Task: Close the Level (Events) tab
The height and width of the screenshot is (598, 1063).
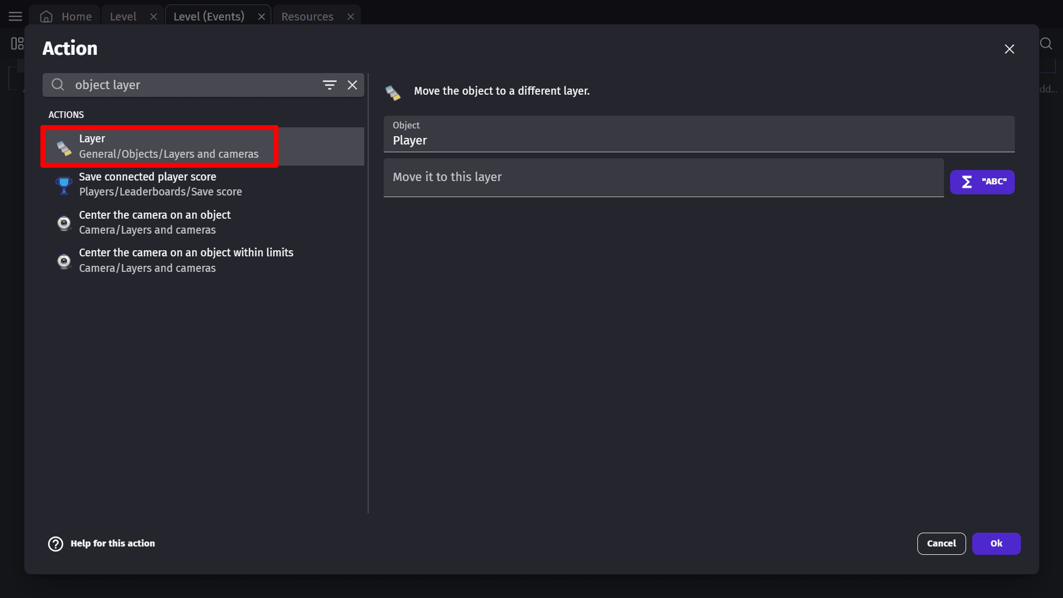Action: pyautogui.click(x=261, y=17)
